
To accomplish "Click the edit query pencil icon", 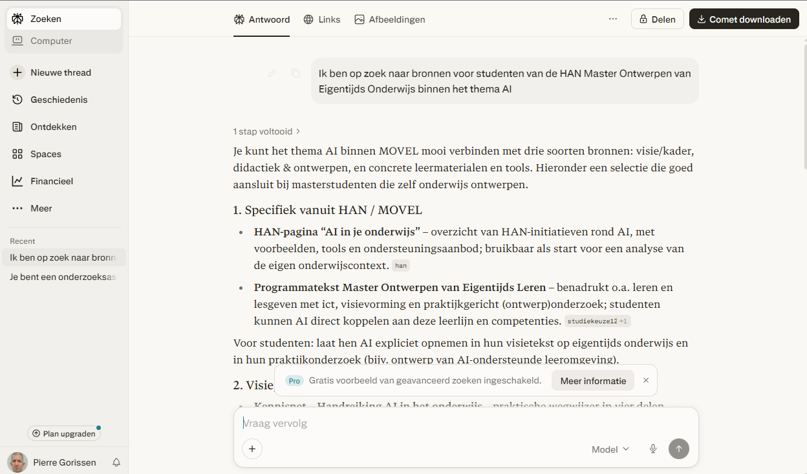I will [x=272, y=73].
